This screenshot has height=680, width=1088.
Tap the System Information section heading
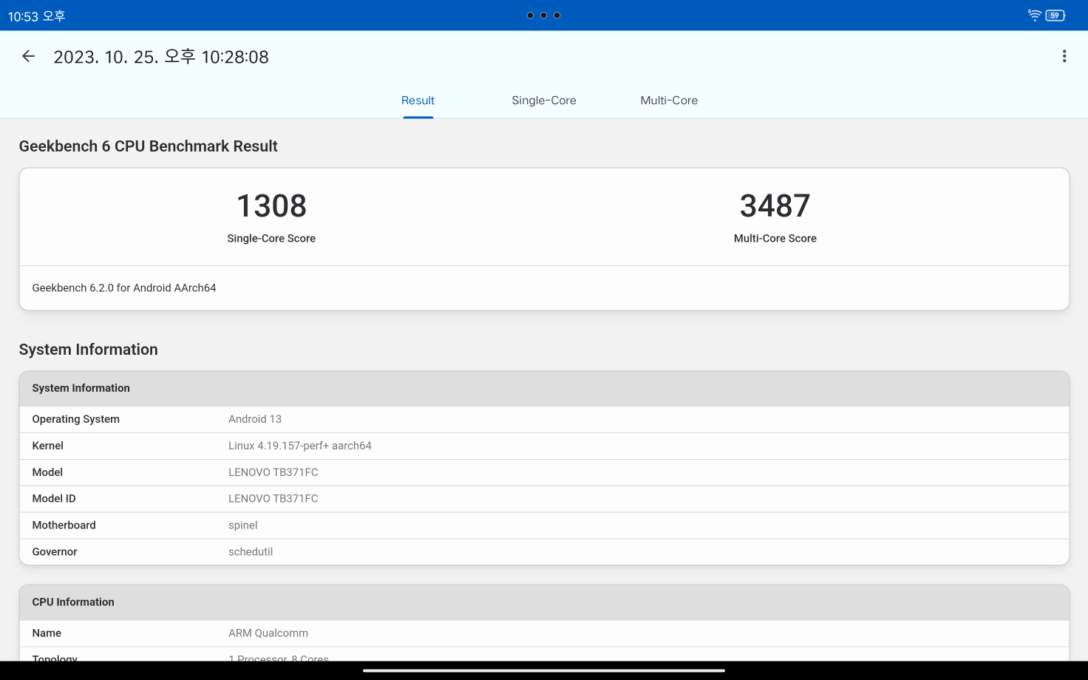click(x=89, y=350)
